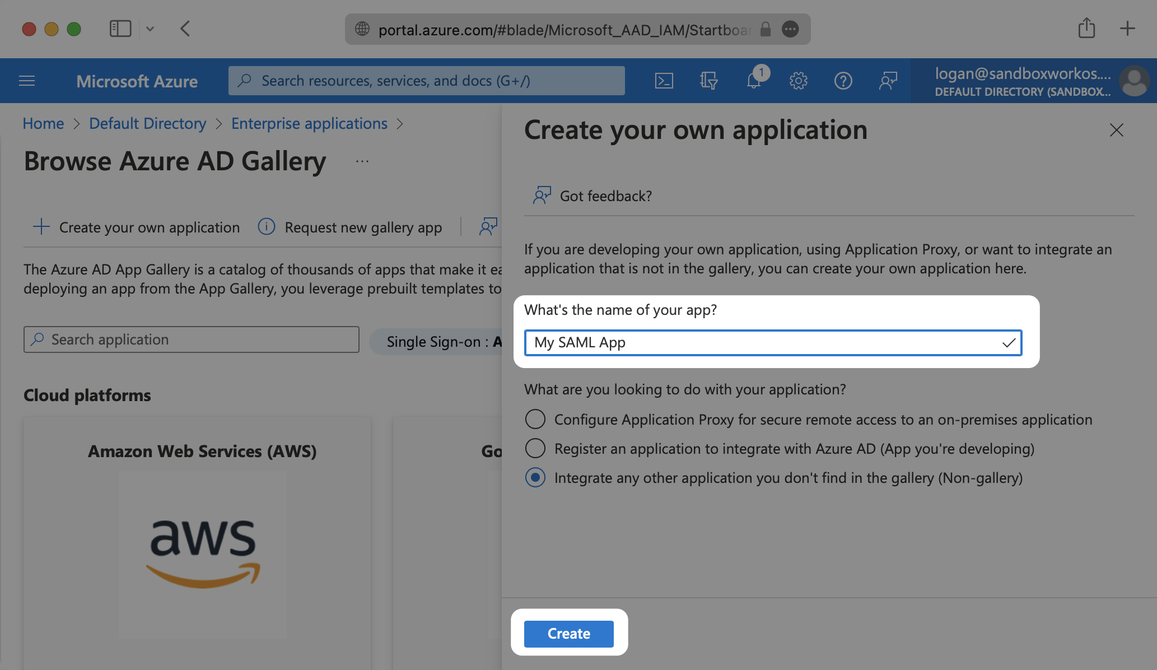Open the notifications bell

[x=754, y=81]
